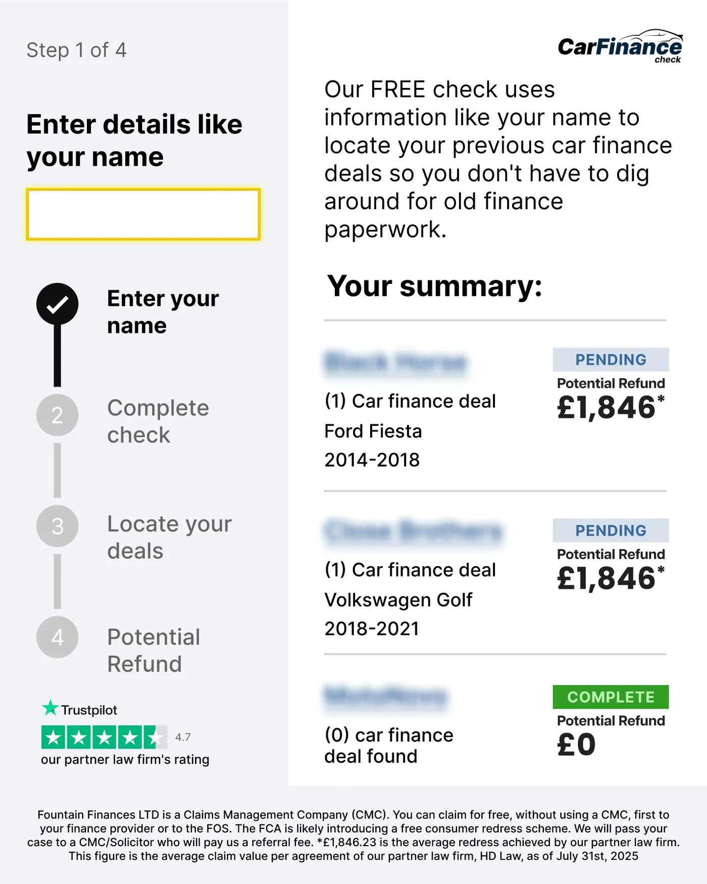The height and width of the screenshot is (884, 707).
Task: Click the CarFinance check logo
Action: pyautogui.click(x=620, y=46)
